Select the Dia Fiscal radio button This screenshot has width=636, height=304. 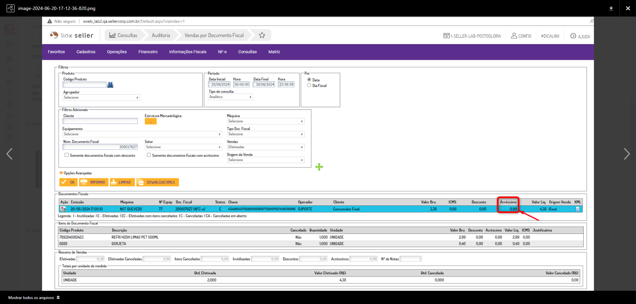(309, 85)
